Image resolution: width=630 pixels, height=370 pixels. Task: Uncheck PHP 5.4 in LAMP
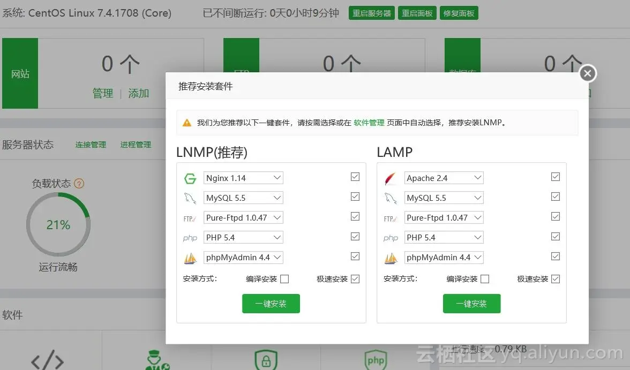point(555,236)
